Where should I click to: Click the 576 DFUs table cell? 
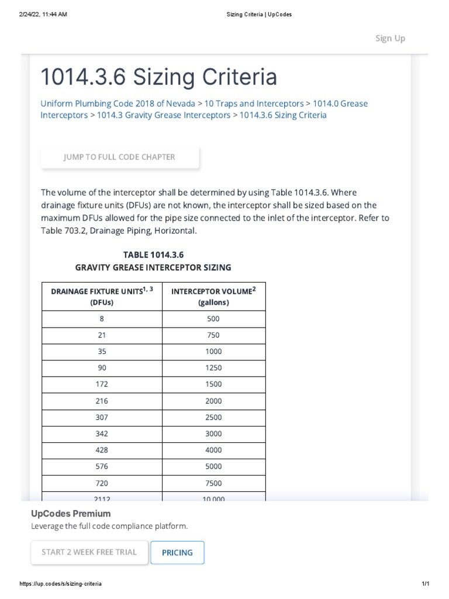[x=102, y=466]
